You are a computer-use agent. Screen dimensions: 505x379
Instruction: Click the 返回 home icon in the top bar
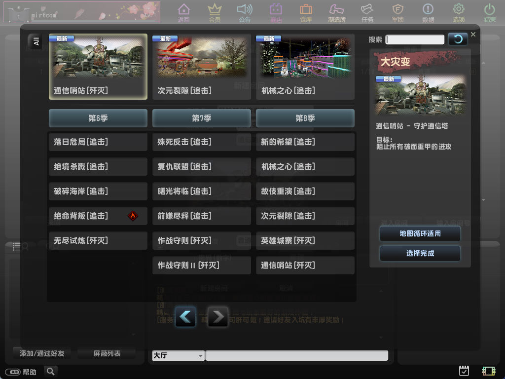[183, 12]
